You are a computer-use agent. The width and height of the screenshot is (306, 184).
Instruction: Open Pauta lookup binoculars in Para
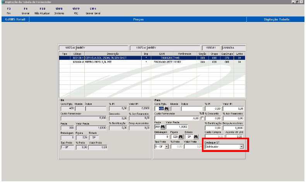pyautogui.click(x=162, y=127)
